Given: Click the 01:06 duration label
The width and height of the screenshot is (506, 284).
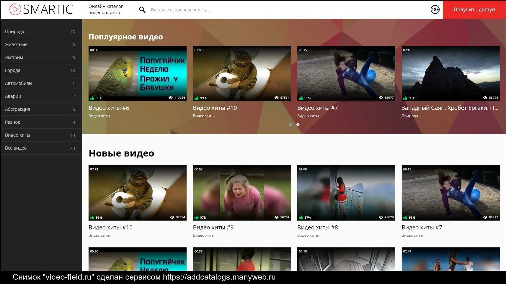Looking at the screenshot, I should (x=303, y=169).
